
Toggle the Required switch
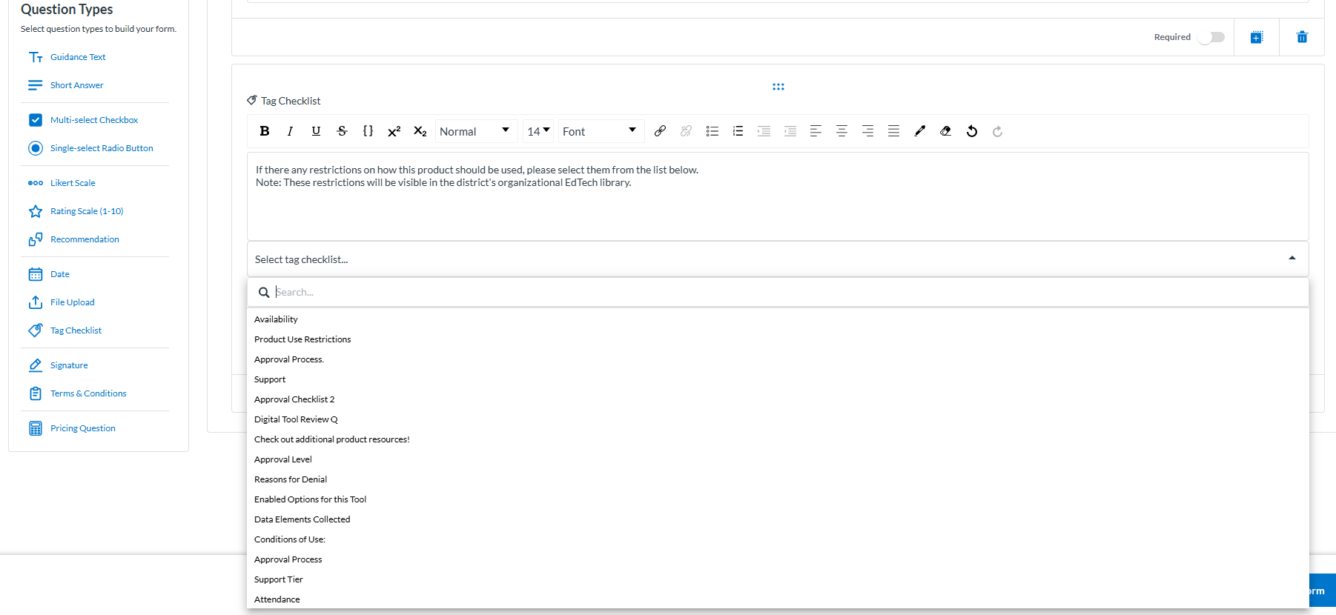coord(1211,37)
